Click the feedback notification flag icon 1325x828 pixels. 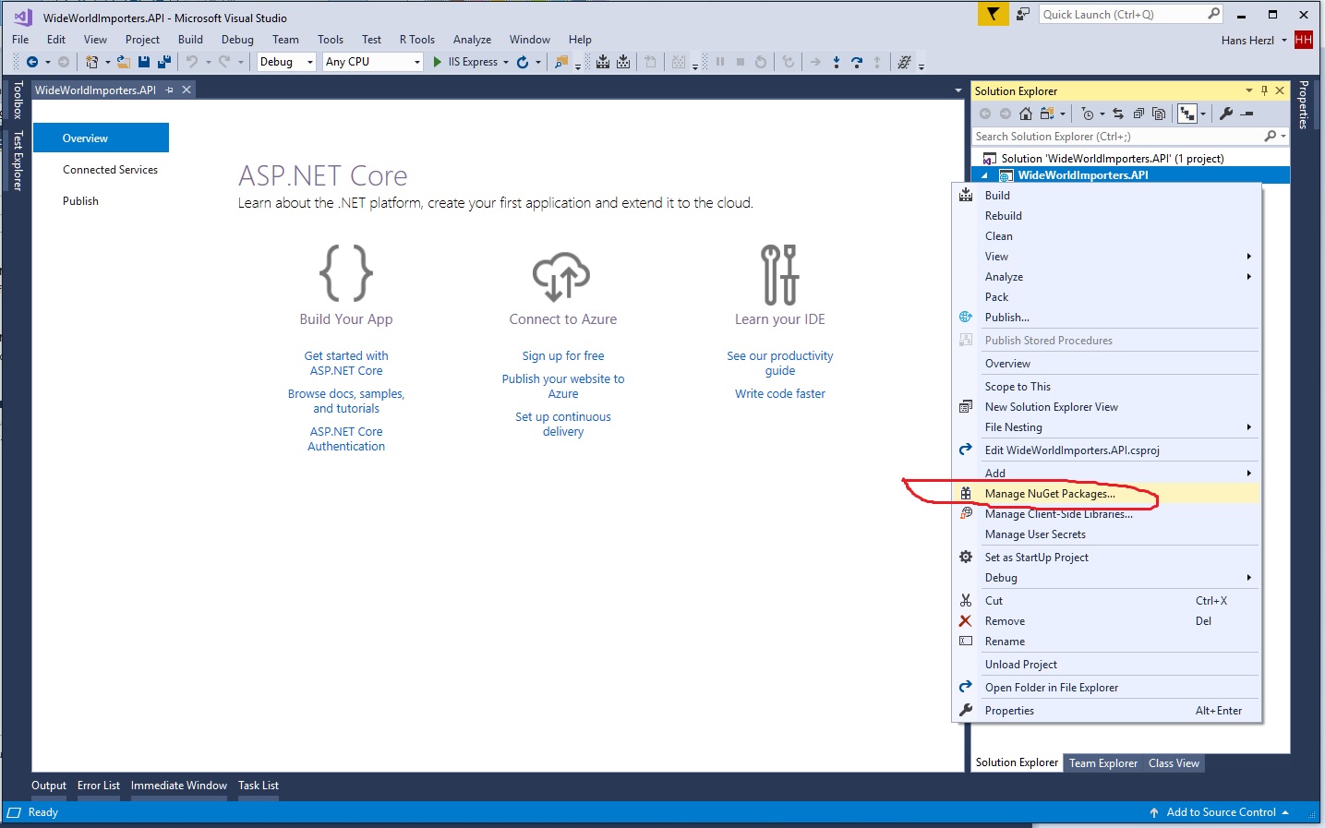(x=993, y=14)
